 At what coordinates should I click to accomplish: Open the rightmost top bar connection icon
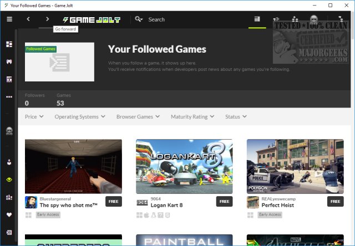point(340,19)
